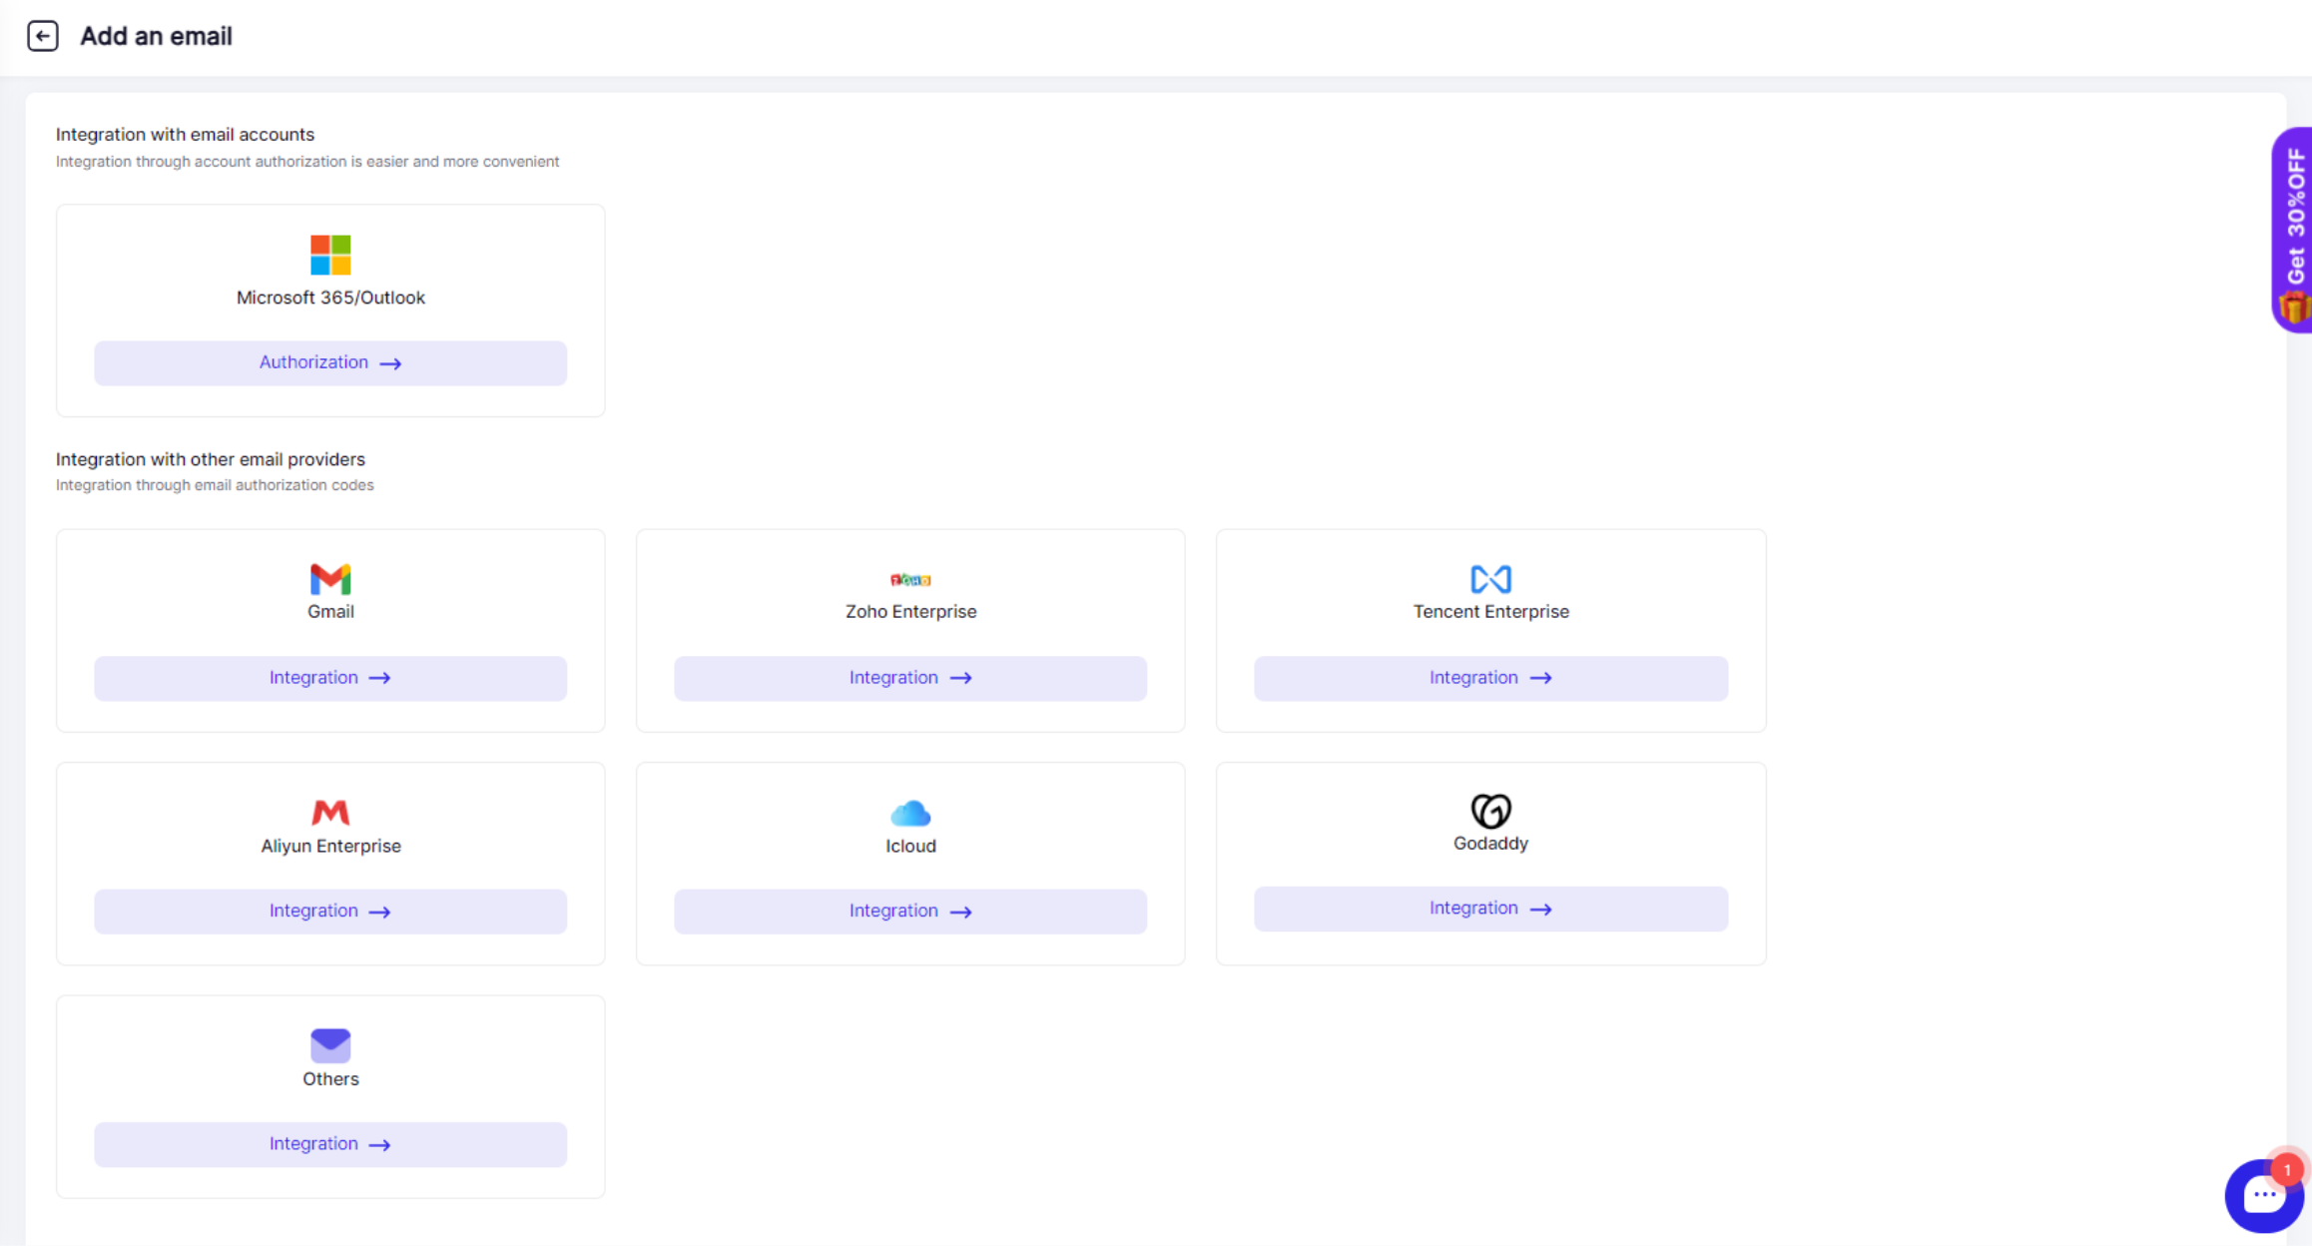Go back using the arrow icon
Viewport: 2312px width, 1246px height.
[42, 36]
